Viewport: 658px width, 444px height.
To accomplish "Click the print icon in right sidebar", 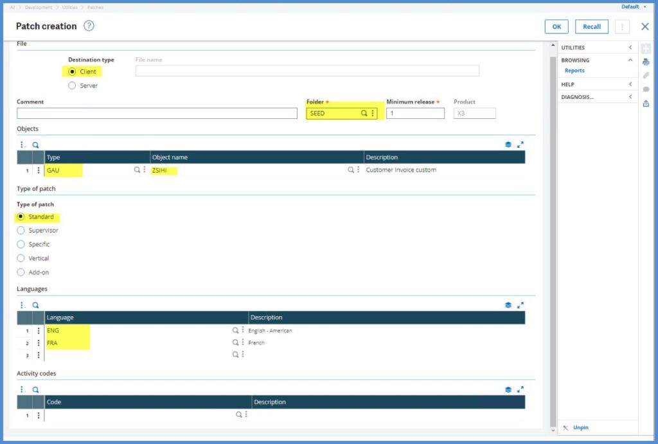I will [x=646, y=62].
